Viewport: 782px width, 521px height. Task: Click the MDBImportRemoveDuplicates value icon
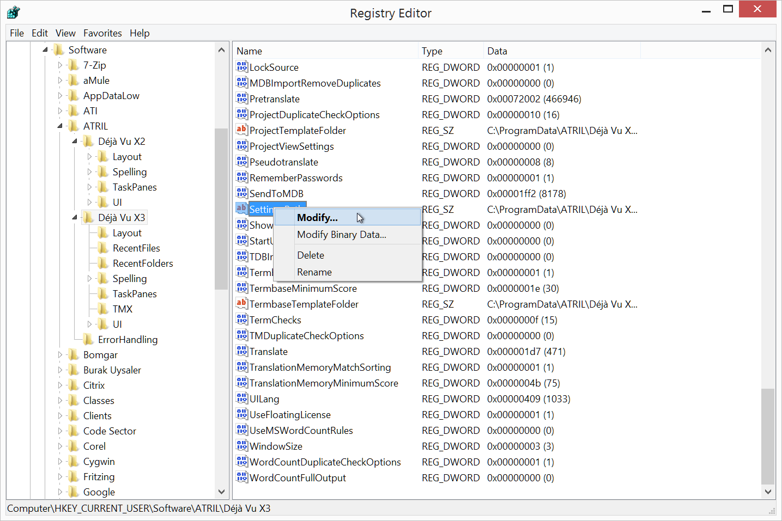(242, 83)
